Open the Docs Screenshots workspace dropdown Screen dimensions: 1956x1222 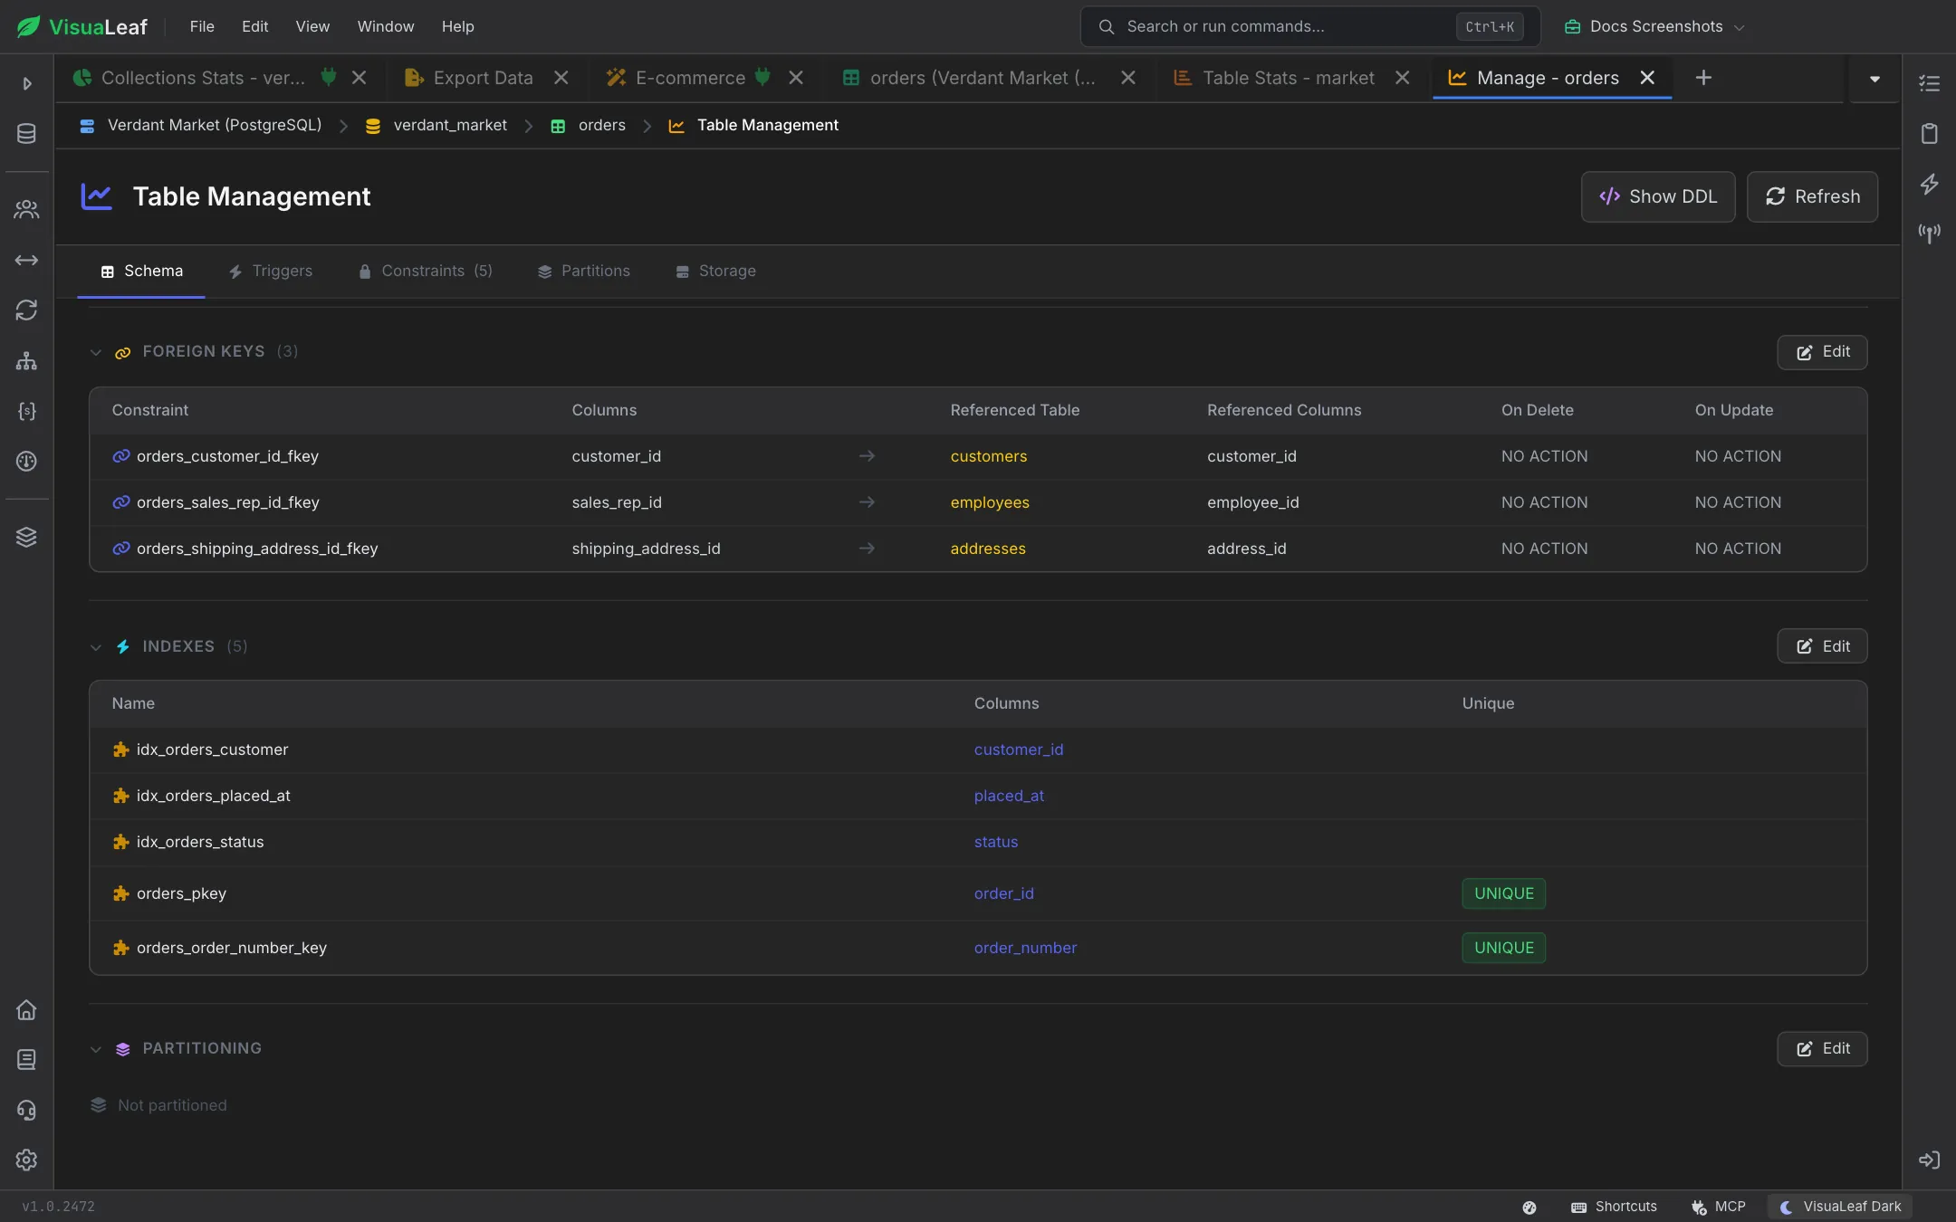click(x=1654, y=26)
